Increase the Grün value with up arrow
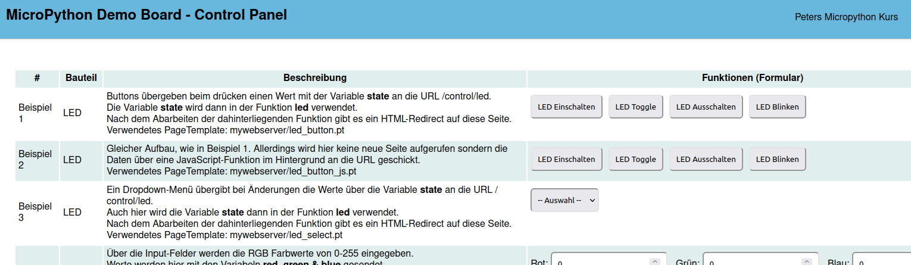 (806, 261)
